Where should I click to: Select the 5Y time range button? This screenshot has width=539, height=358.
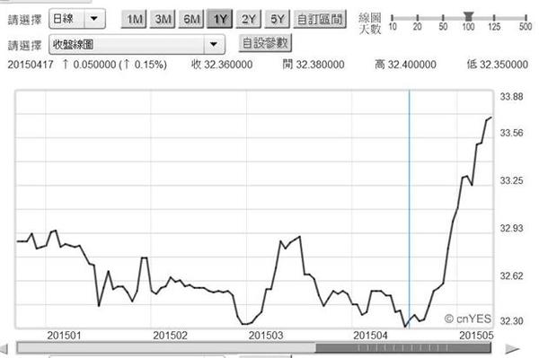(x=278, y=19)
